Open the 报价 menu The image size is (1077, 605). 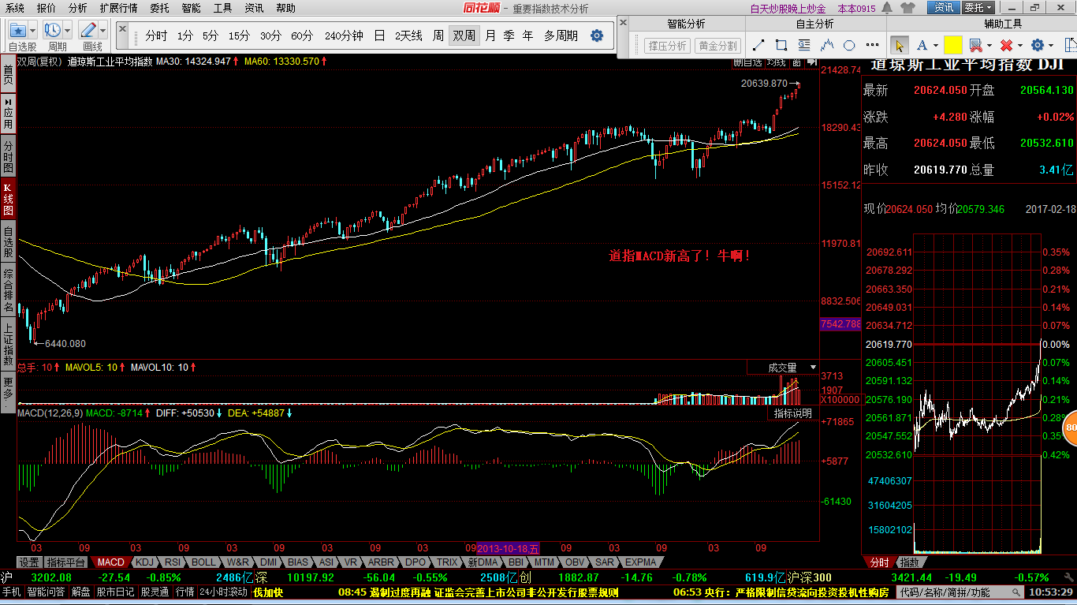[x=47, y=8]
